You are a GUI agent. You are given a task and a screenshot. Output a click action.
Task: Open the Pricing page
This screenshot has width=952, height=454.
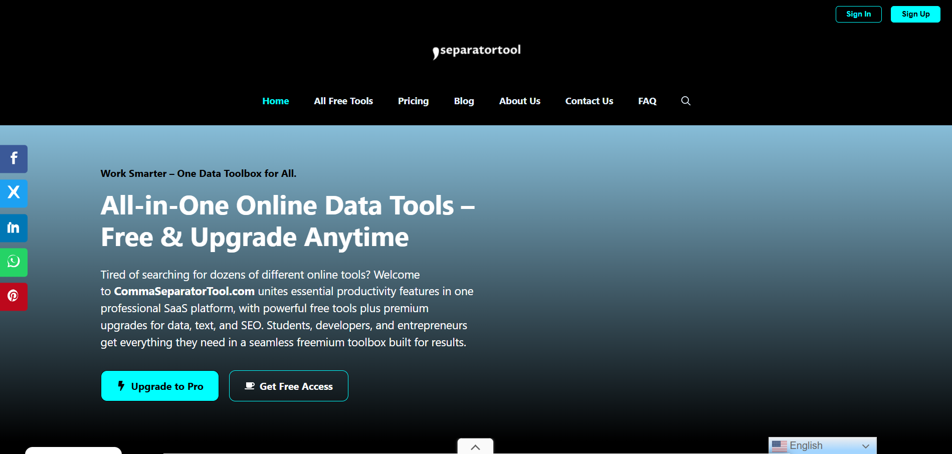point(414,101)
